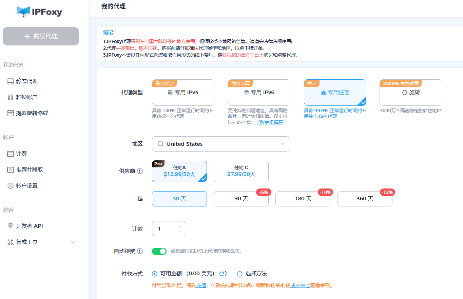
Task: Choose the 选择方法 payment option
Action: [x=240, y=273]
